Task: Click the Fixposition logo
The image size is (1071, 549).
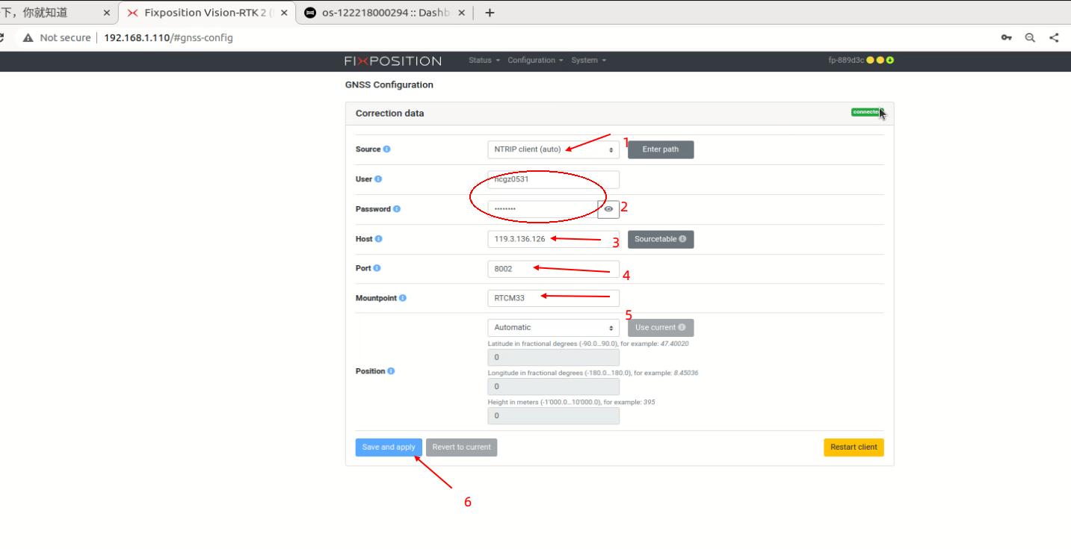Action: pos(393,61)
